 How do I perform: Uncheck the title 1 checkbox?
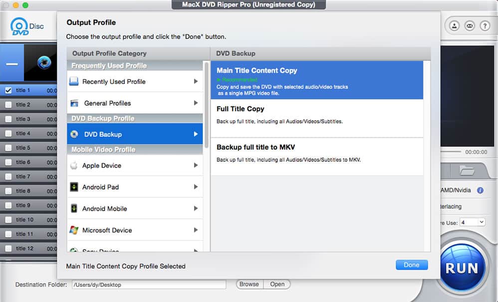[x=8, y=90]
